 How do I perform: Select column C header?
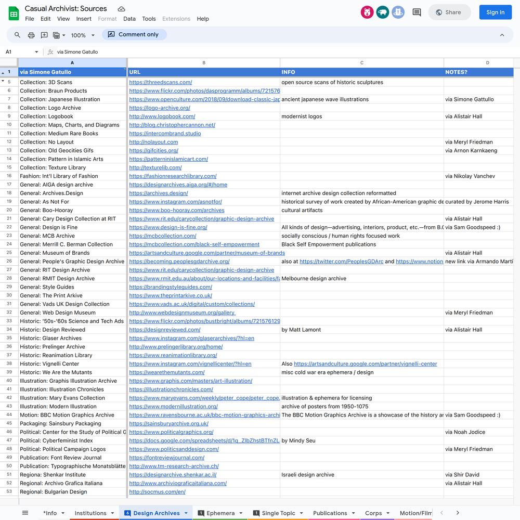pos(361,63)
